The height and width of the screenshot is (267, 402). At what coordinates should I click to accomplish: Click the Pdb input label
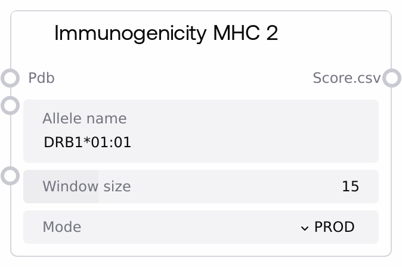(x=42, y=78)
